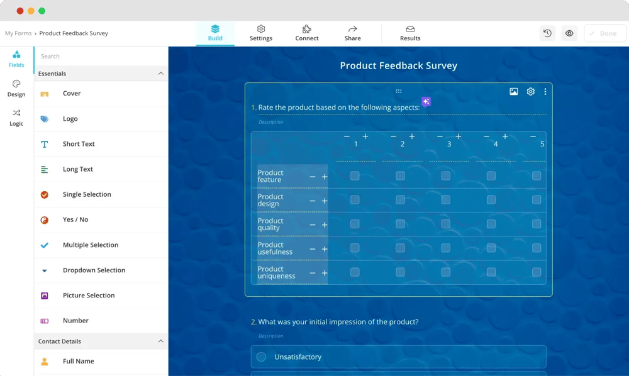Switch to the Settings tab
The height and width of the screenshot is (376, 629).
point(260,33)
